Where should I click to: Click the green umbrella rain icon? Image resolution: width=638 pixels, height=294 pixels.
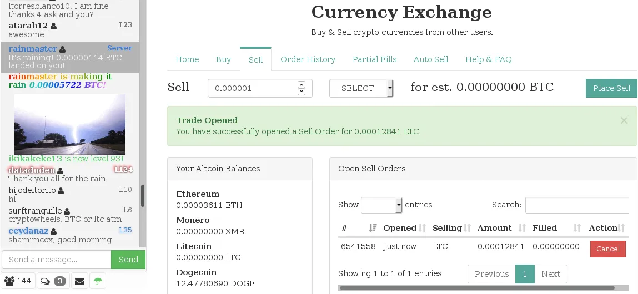pyautogui.click(x=98, y=281)
